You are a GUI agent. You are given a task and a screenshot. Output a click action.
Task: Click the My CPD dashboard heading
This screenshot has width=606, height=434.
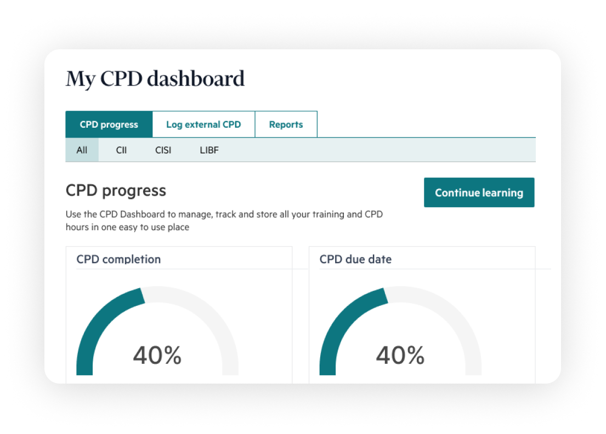tap(155, 78)
